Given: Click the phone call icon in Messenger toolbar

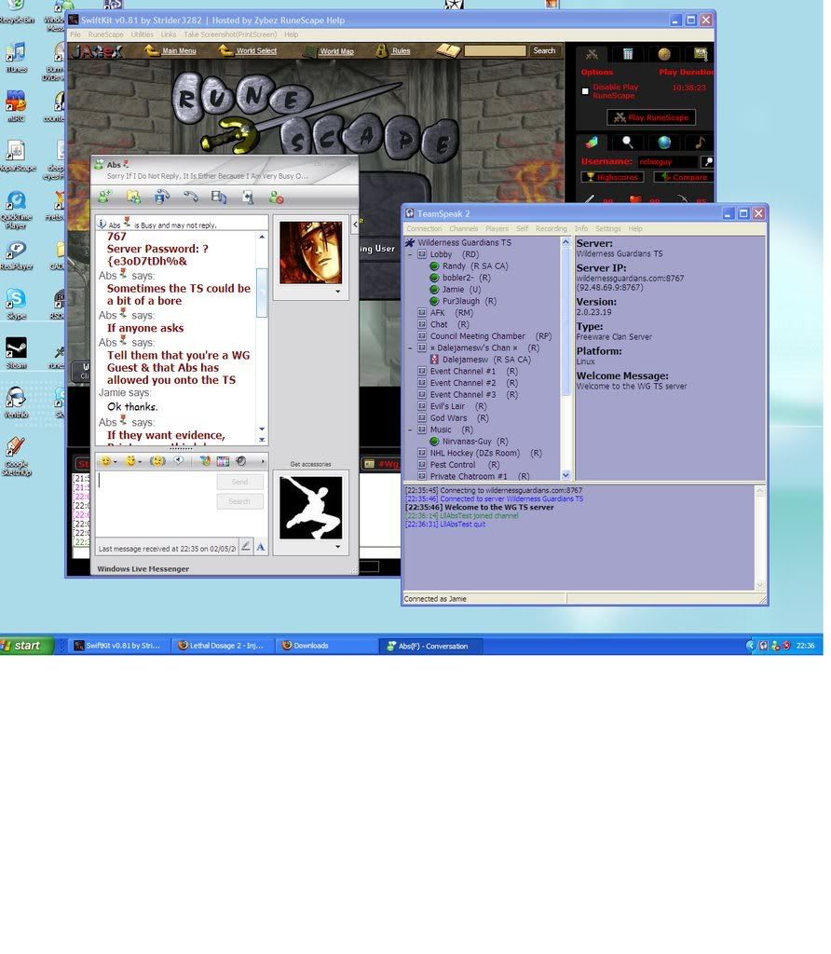Looking at the screenshot, I should tap(190, 198).
